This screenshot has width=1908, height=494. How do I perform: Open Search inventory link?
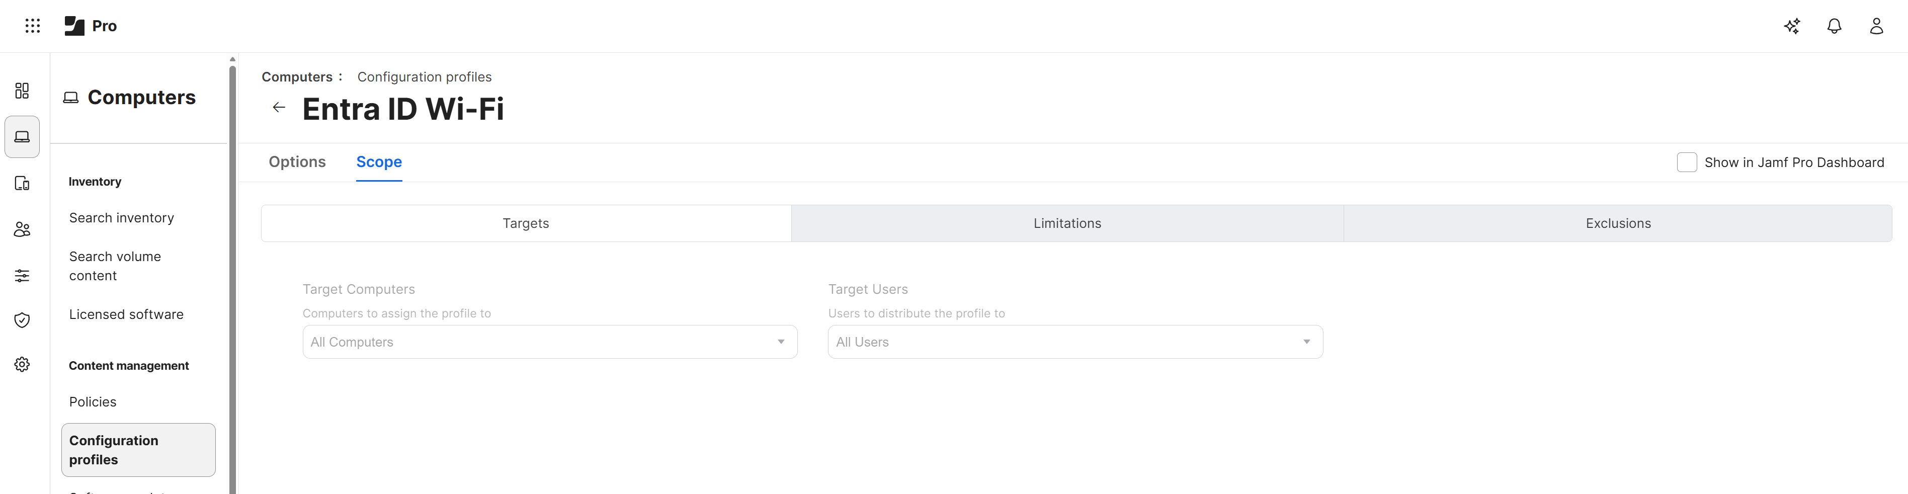pyautogui.click(x=121, y=218)
